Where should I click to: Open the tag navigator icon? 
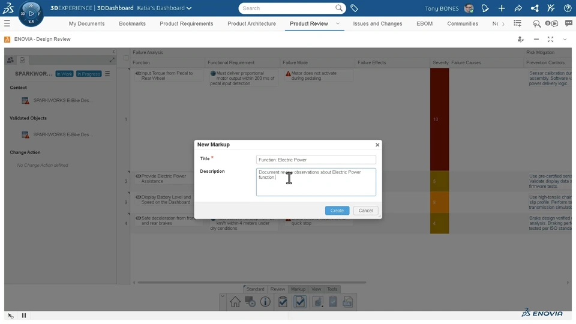pos(354,8)
